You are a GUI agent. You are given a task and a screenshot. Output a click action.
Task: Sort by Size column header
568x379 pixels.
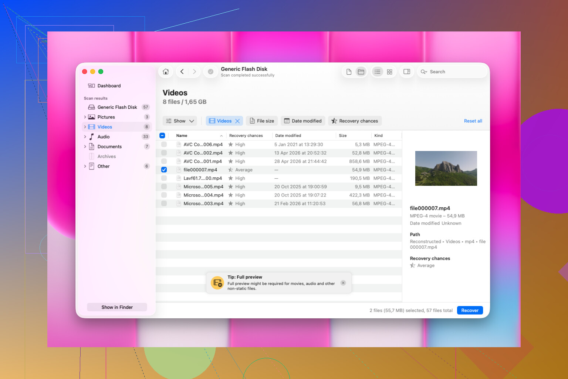pos(343,135)
